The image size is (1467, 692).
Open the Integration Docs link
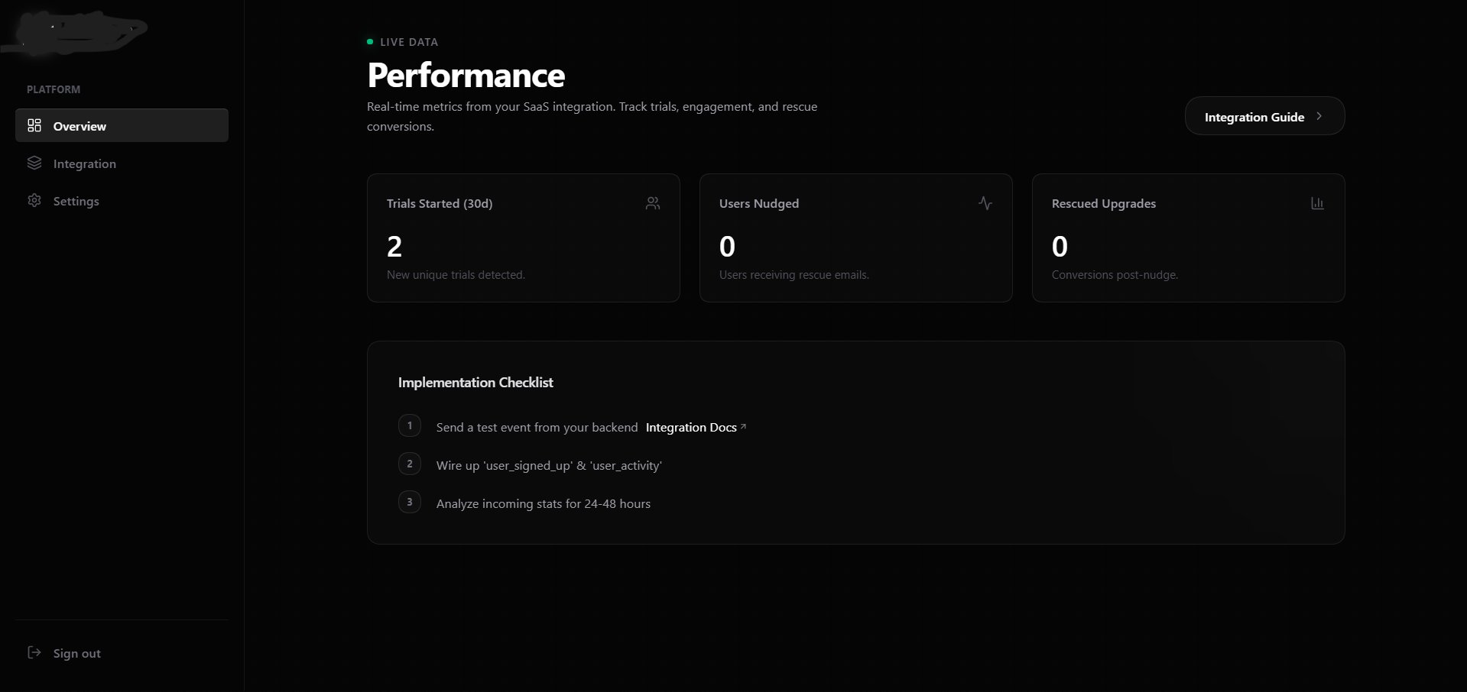(x=691, y=428)
